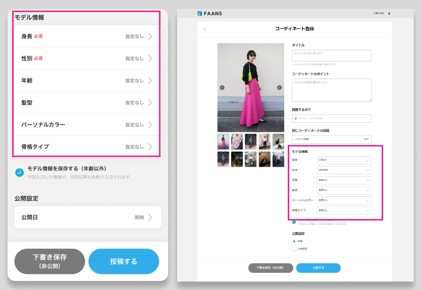Select the third thumbnail in the first row
This screenshot has height=290, width=421.
coord(250,141)
